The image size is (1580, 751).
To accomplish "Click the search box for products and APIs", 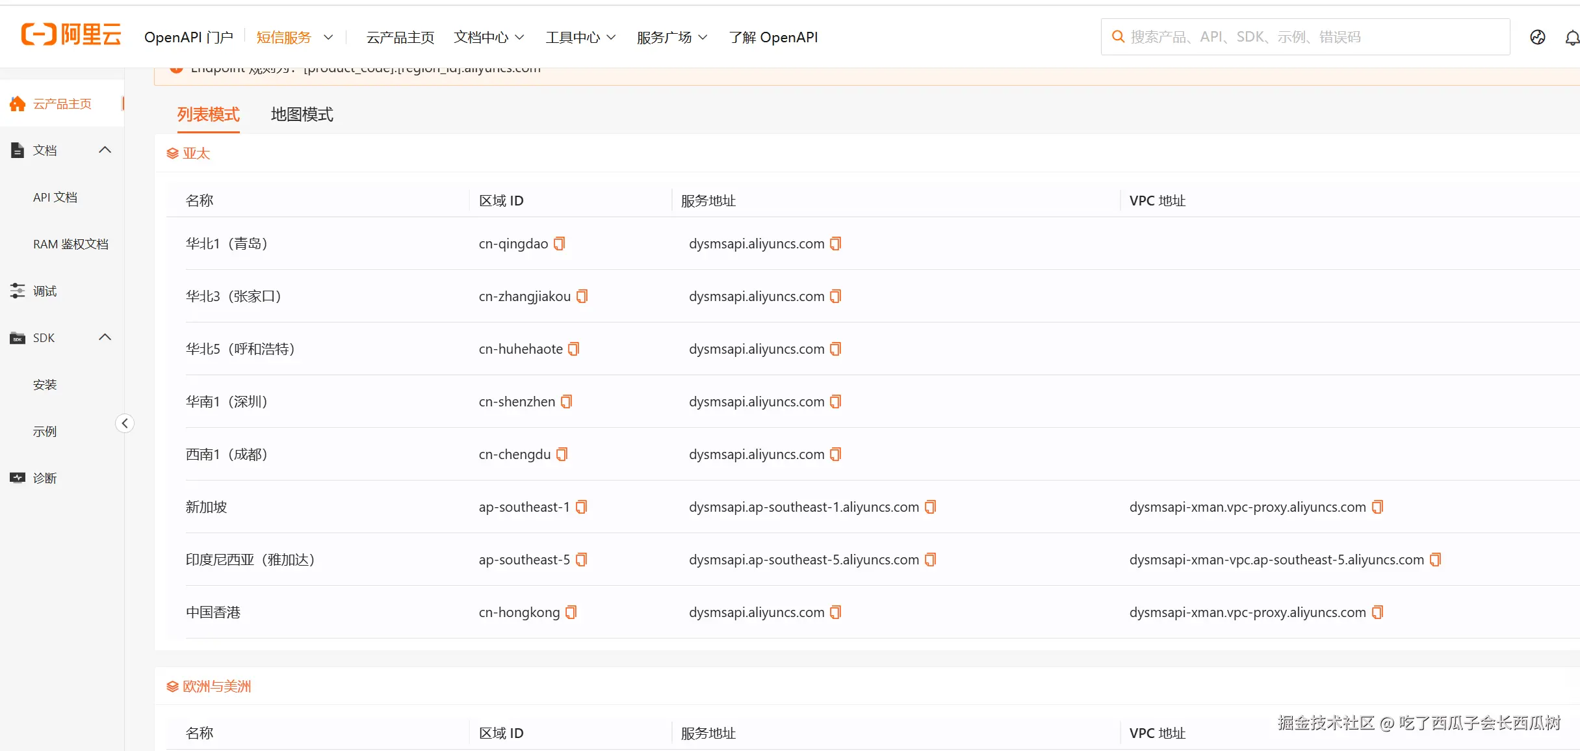I will [1306, 37].
